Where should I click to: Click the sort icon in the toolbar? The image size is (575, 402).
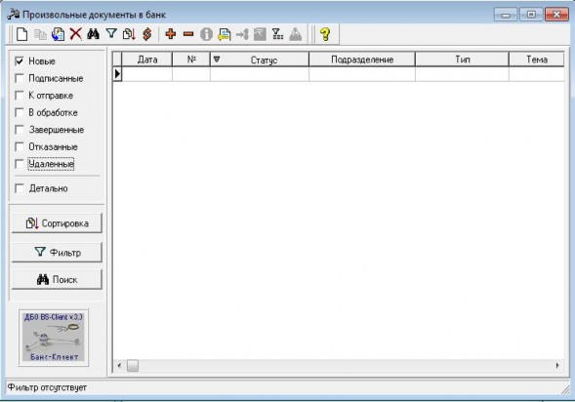129,34
